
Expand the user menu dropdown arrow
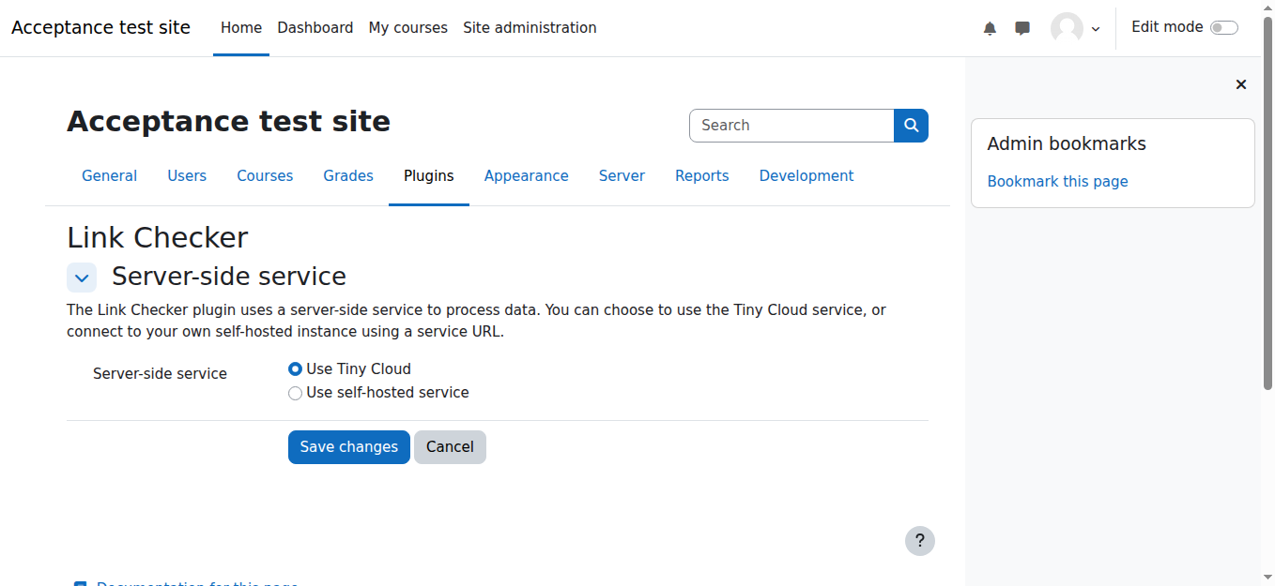tap(1096, 29)
